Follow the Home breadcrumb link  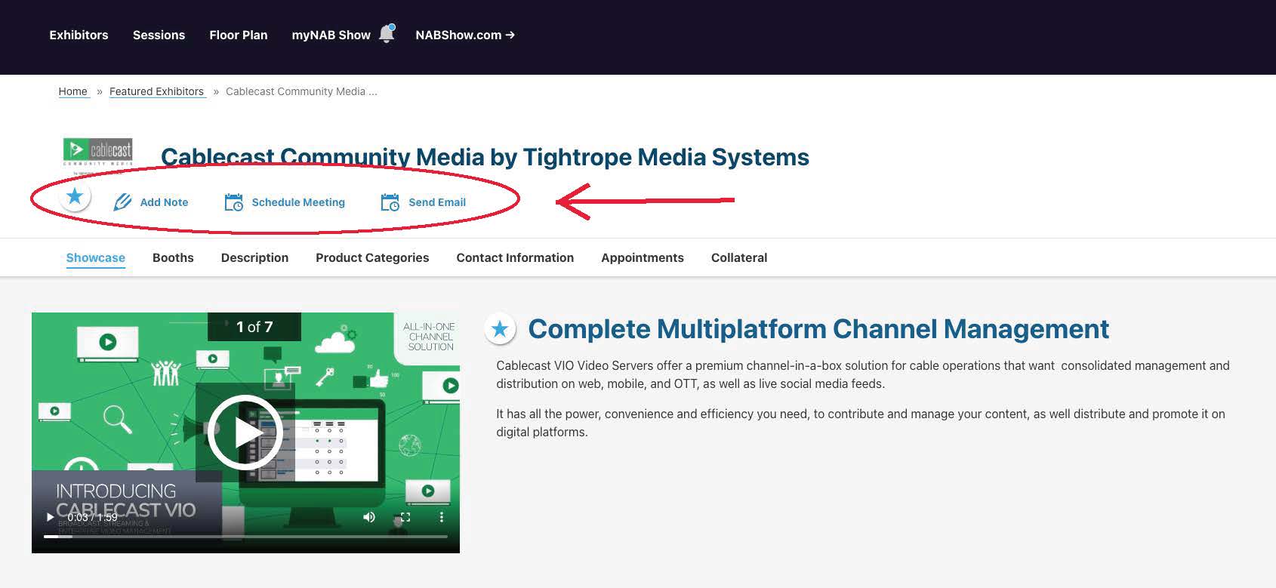pos(73,91)
